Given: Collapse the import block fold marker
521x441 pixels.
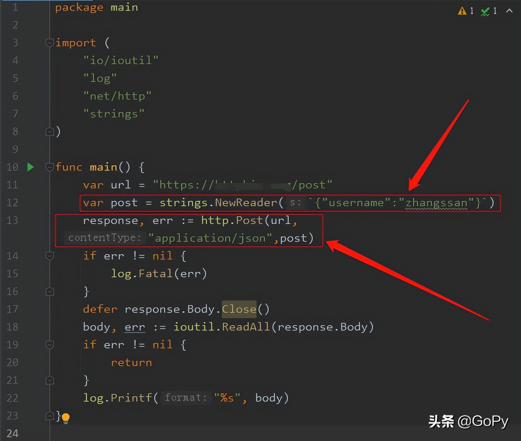Looking at the screenshot, I should (x=49, y=42).
